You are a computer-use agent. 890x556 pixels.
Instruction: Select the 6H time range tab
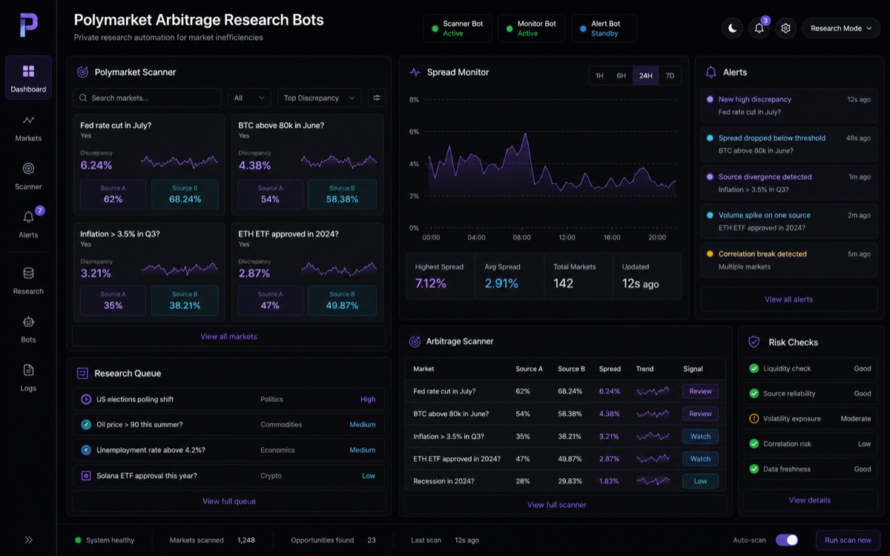622,76
